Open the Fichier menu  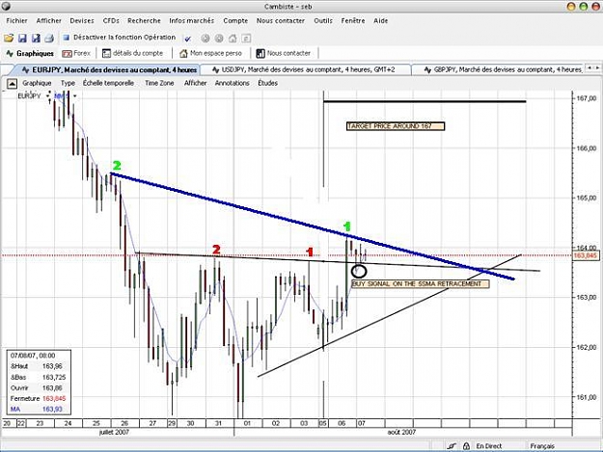coord(17,21)
